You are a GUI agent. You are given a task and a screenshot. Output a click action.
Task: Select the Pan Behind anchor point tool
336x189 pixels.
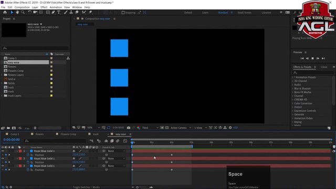41,13
